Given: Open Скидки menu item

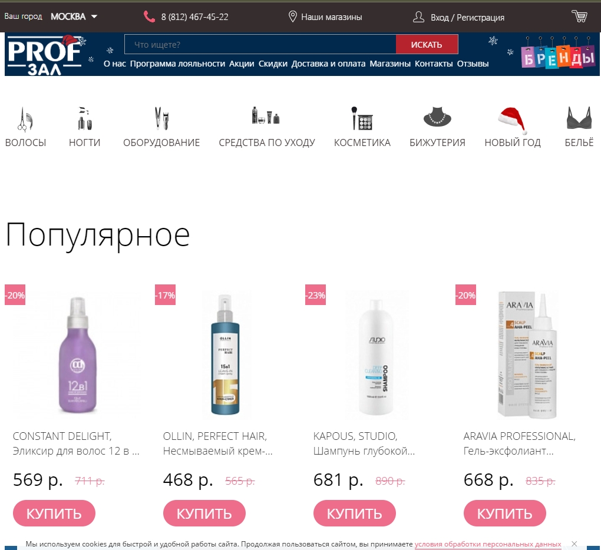Looking at the screenshot, I should (273, 64).
